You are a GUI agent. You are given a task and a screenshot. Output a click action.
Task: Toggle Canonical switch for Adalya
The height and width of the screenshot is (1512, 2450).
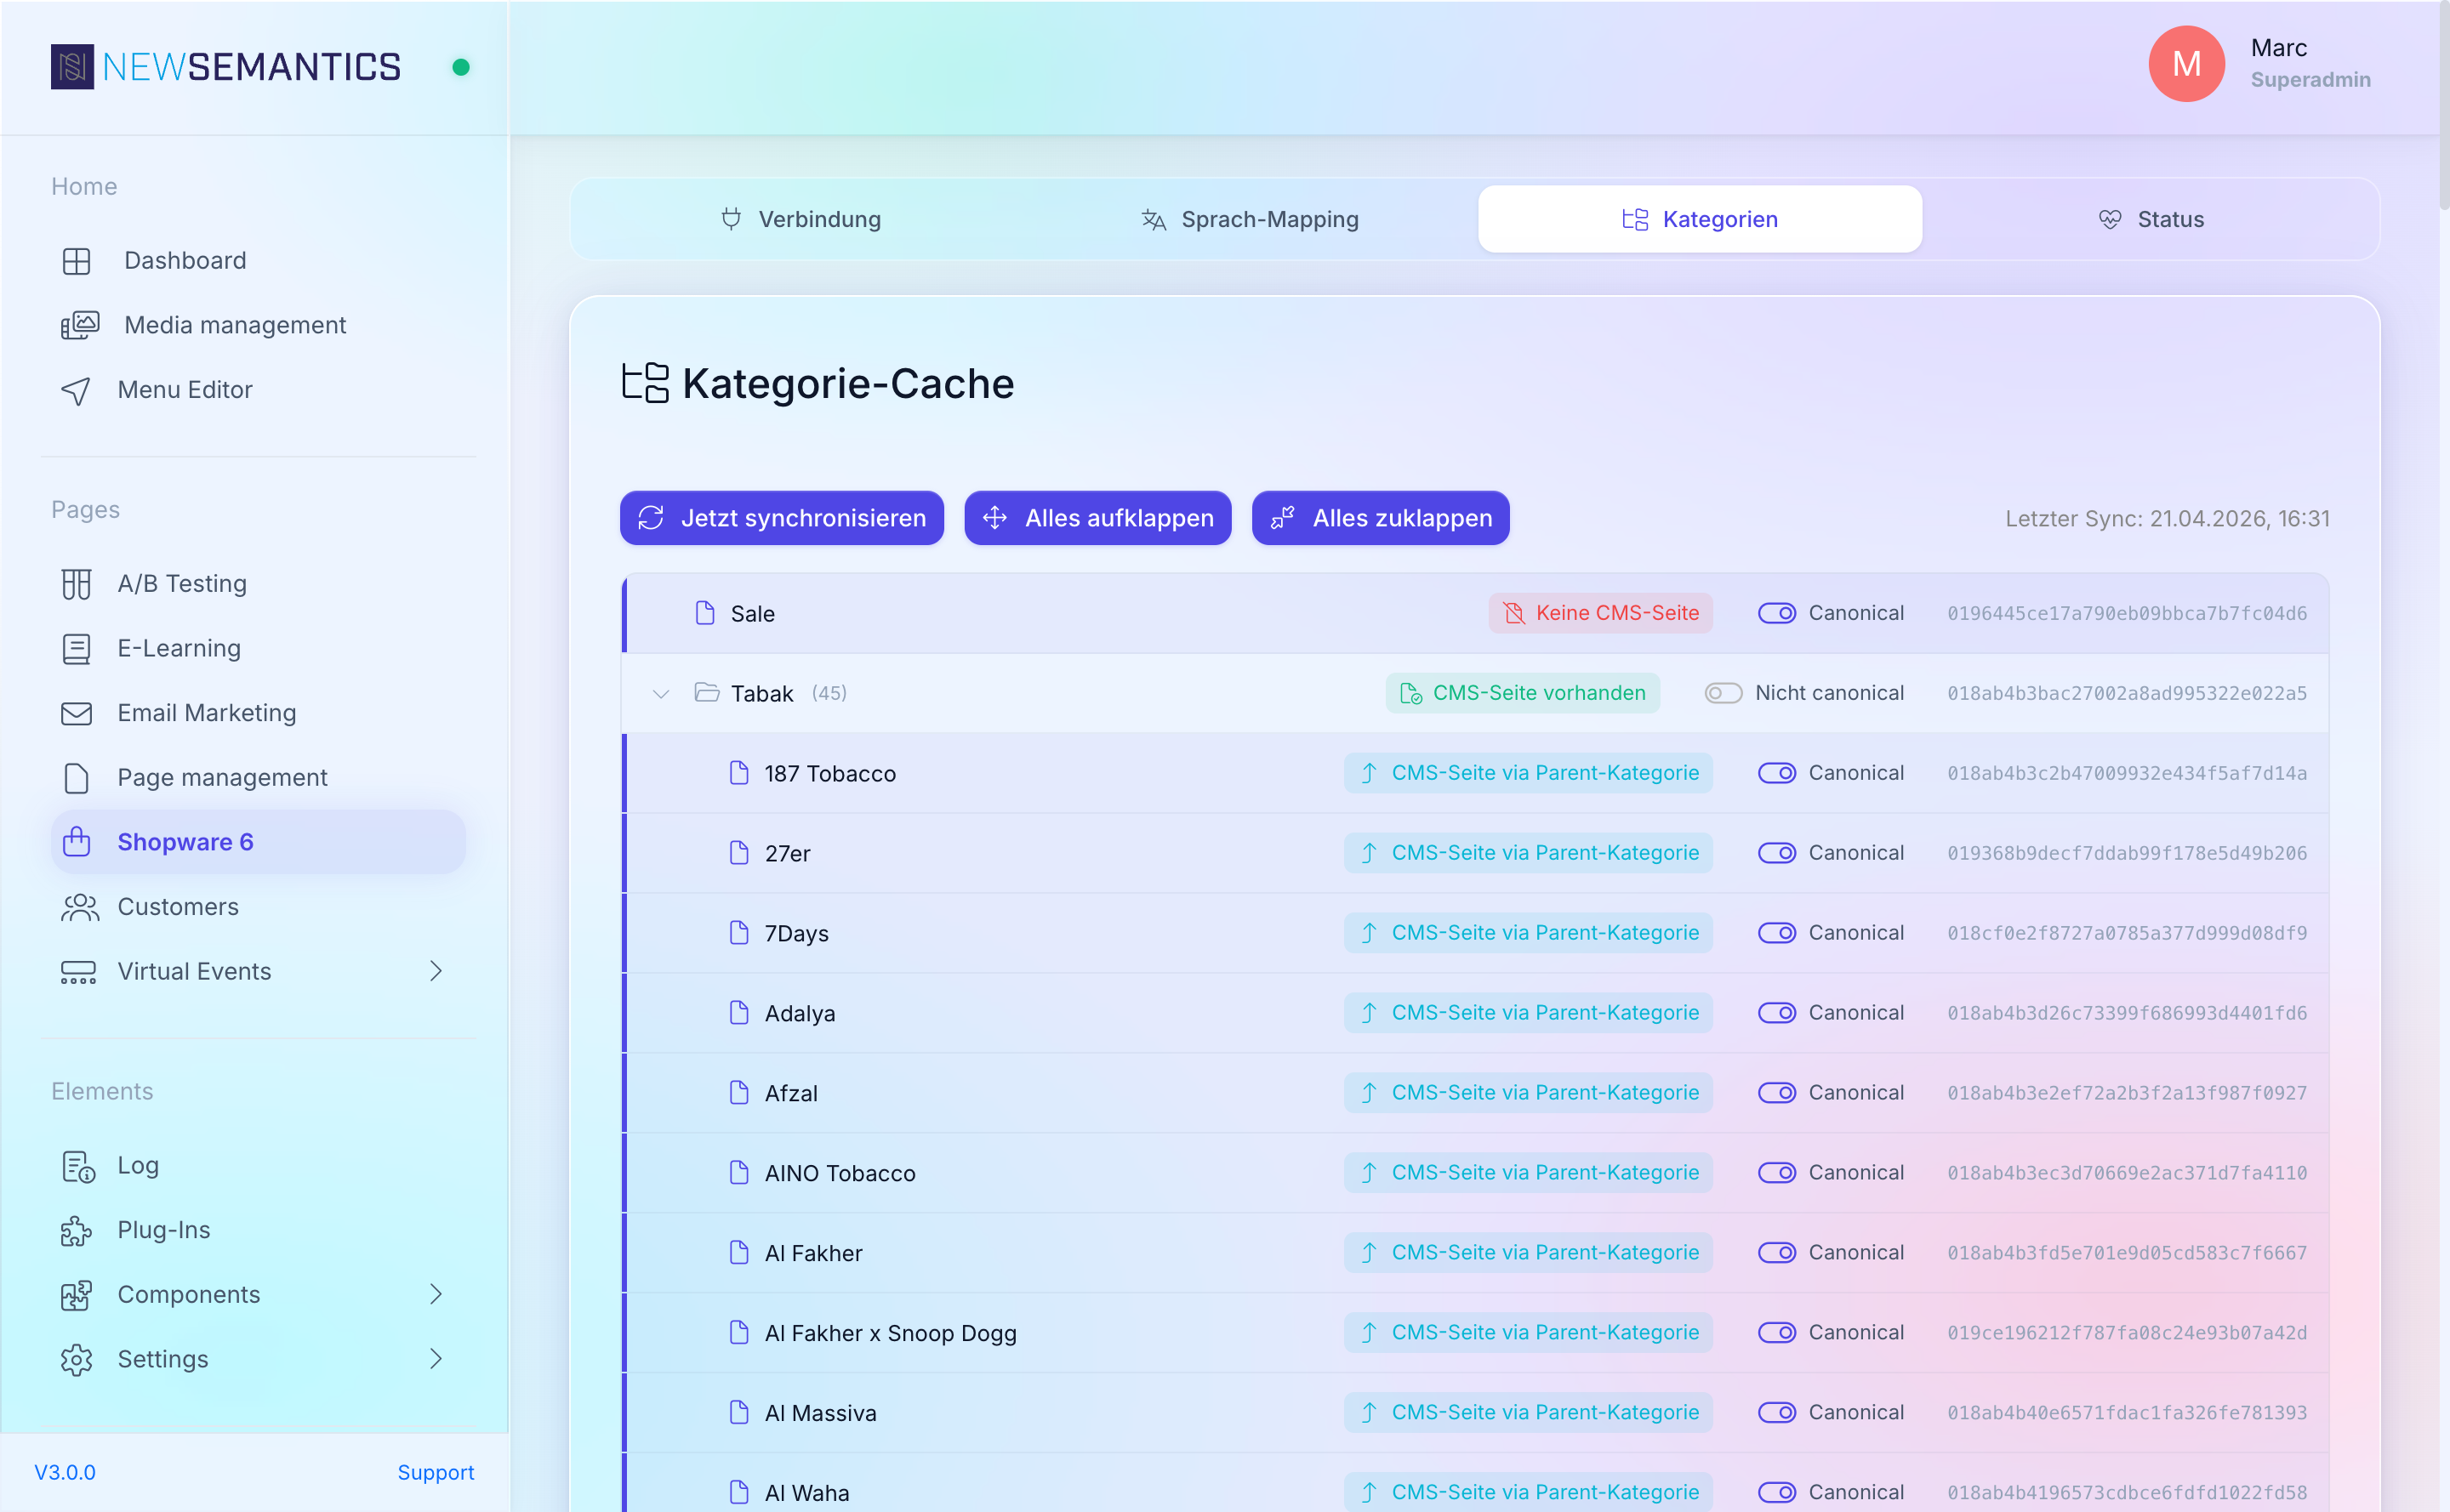(x=1777, y=1013)
